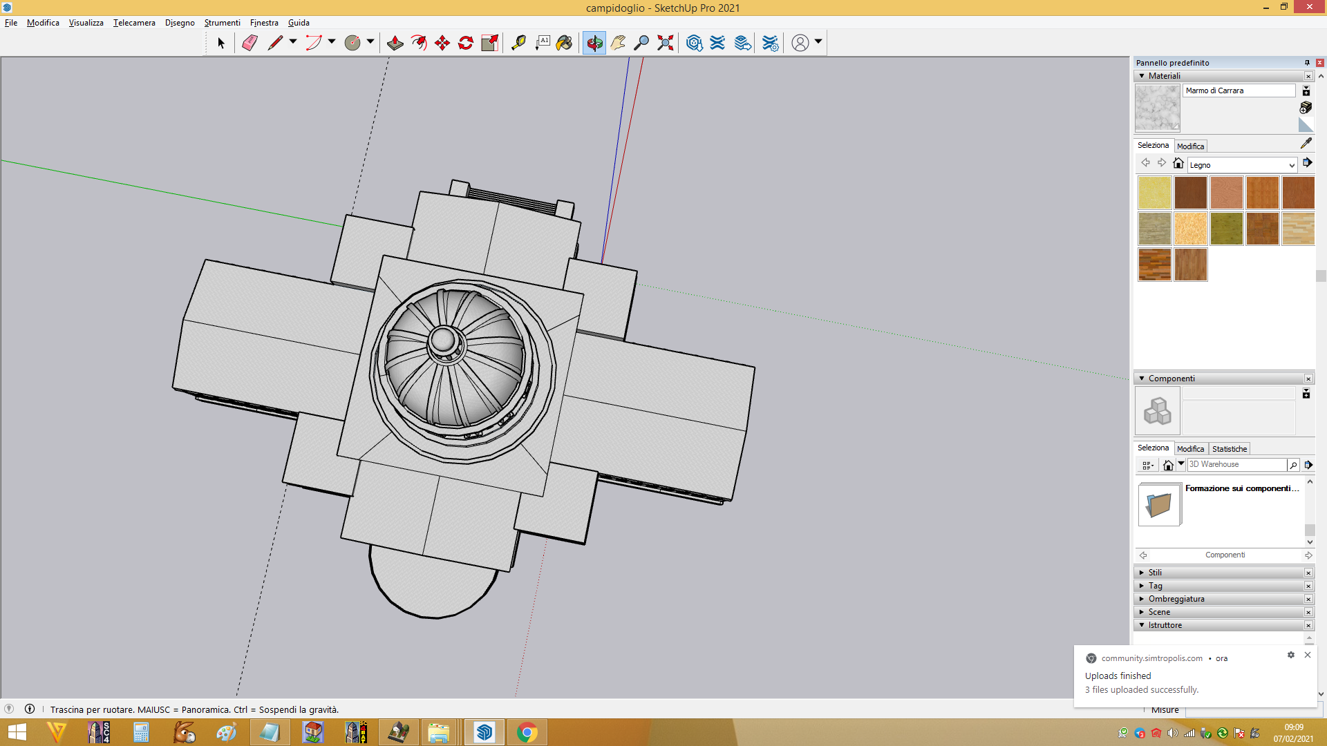1327x746 pixels.
Task: Select the Pan hand tool
Action: click(618, 43)
